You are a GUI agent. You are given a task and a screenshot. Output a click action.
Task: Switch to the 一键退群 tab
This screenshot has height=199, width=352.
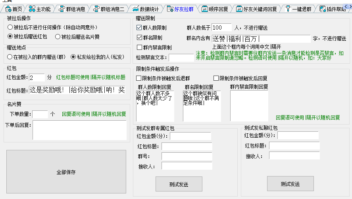tap(298, 9)
